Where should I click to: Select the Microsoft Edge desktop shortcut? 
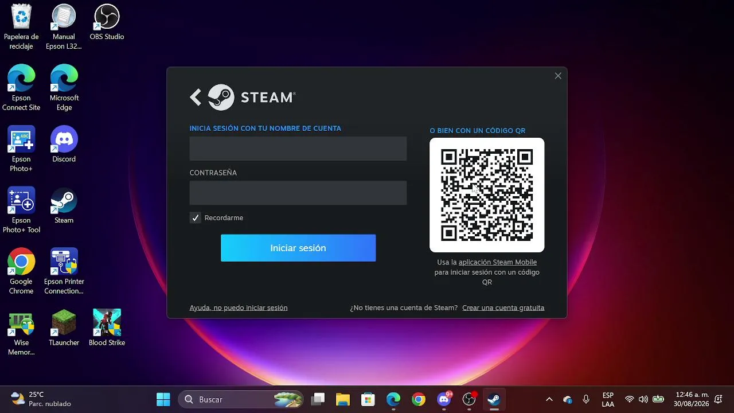64,88
